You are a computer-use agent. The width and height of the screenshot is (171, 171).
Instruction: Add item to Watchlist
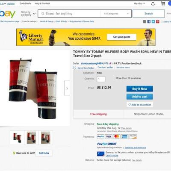tap(140, 105)
